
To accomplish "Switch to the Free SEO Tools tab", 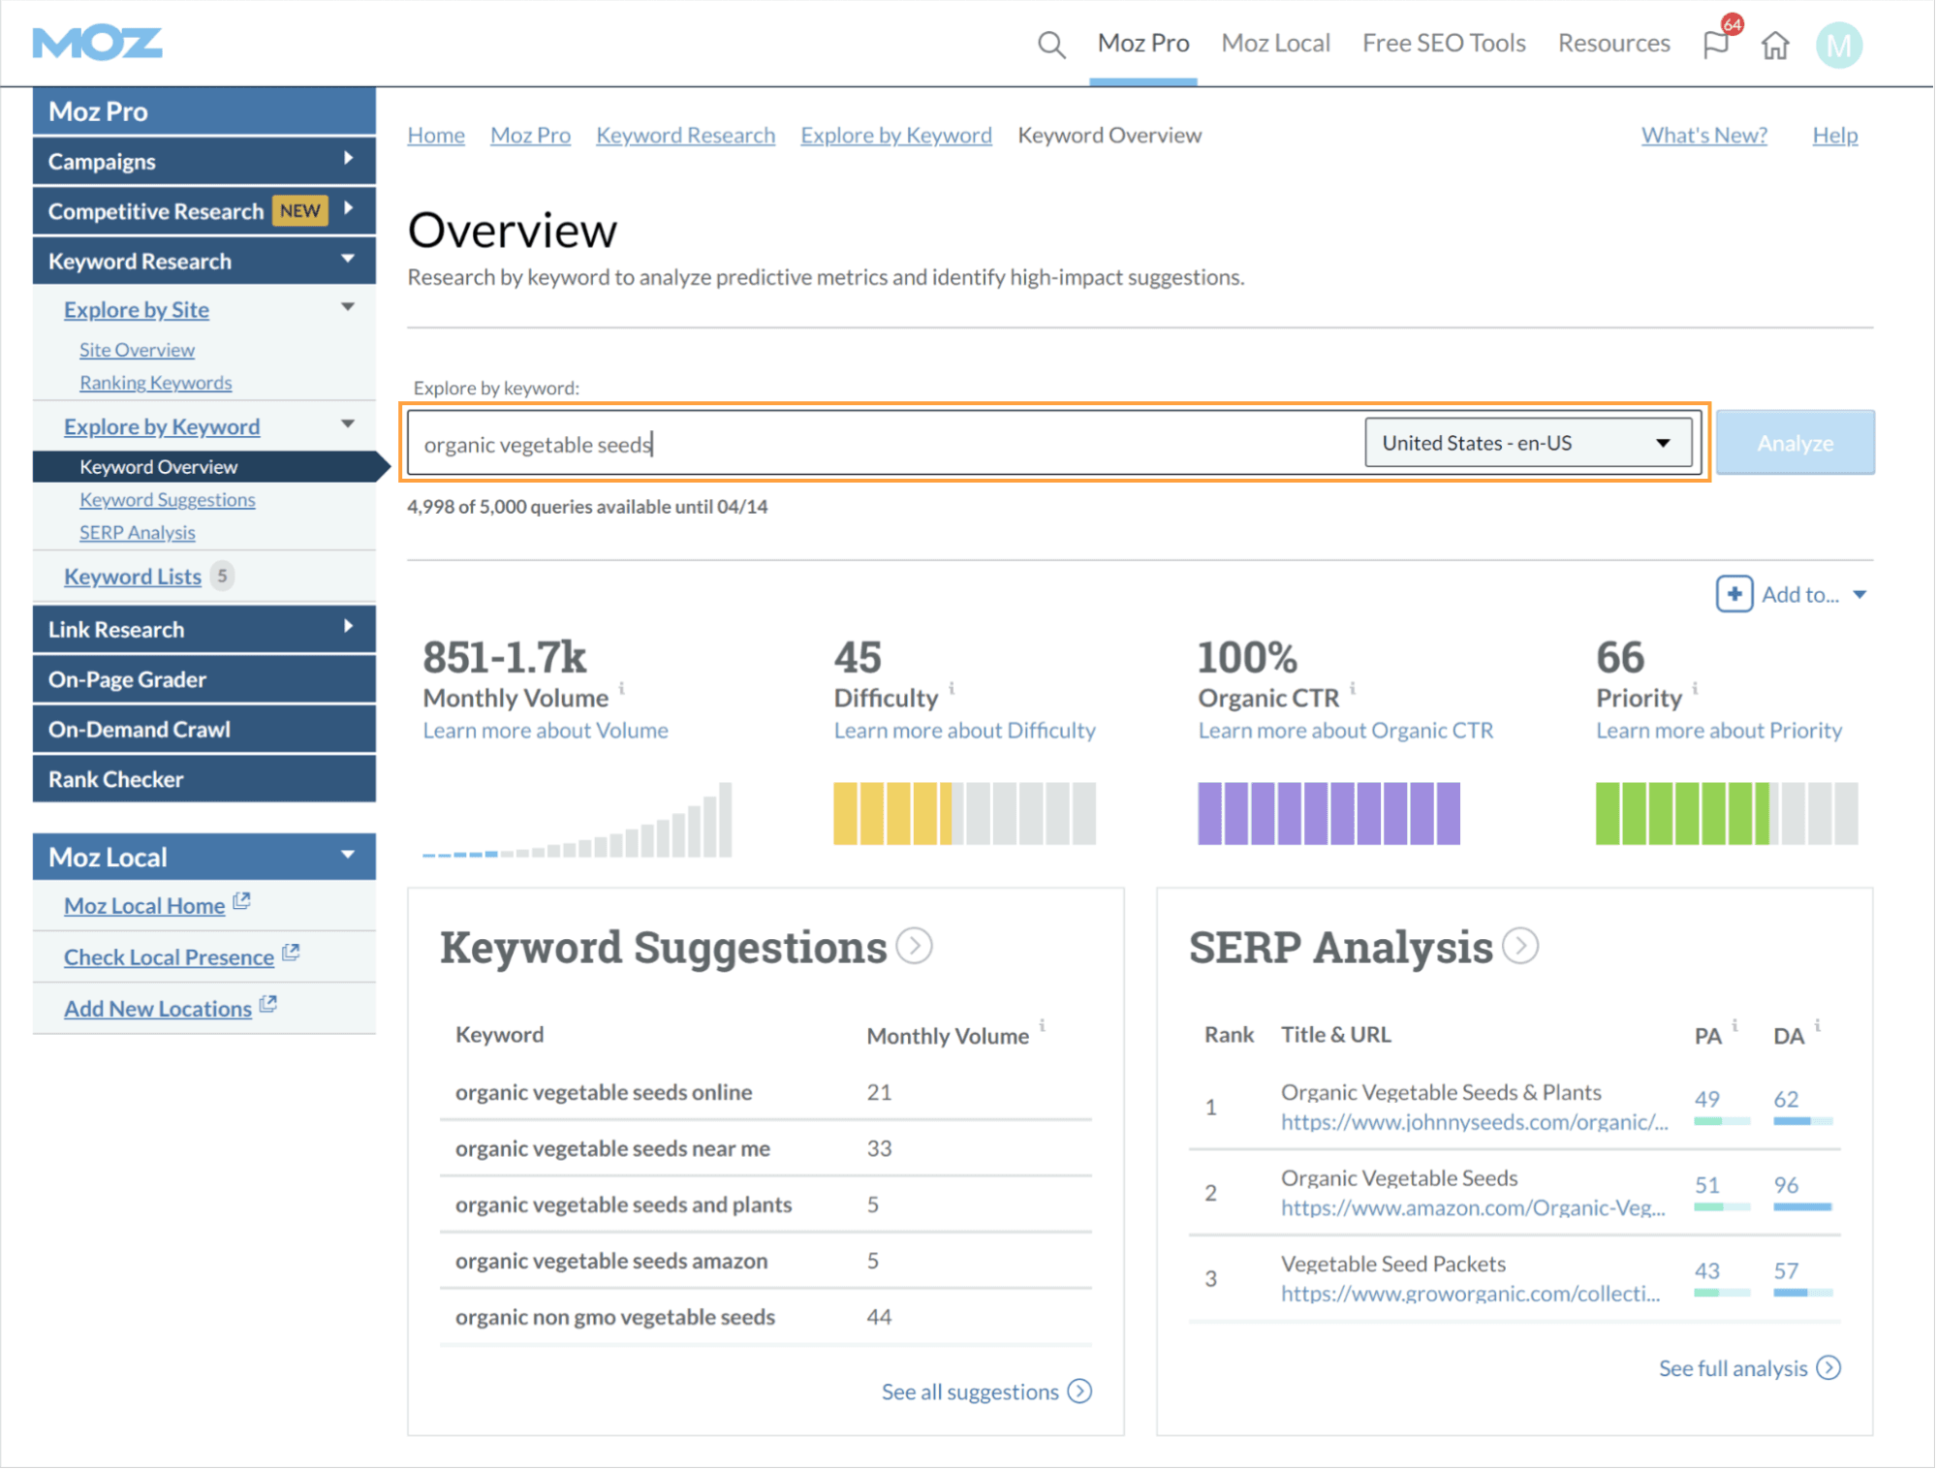I will 1443,44.
